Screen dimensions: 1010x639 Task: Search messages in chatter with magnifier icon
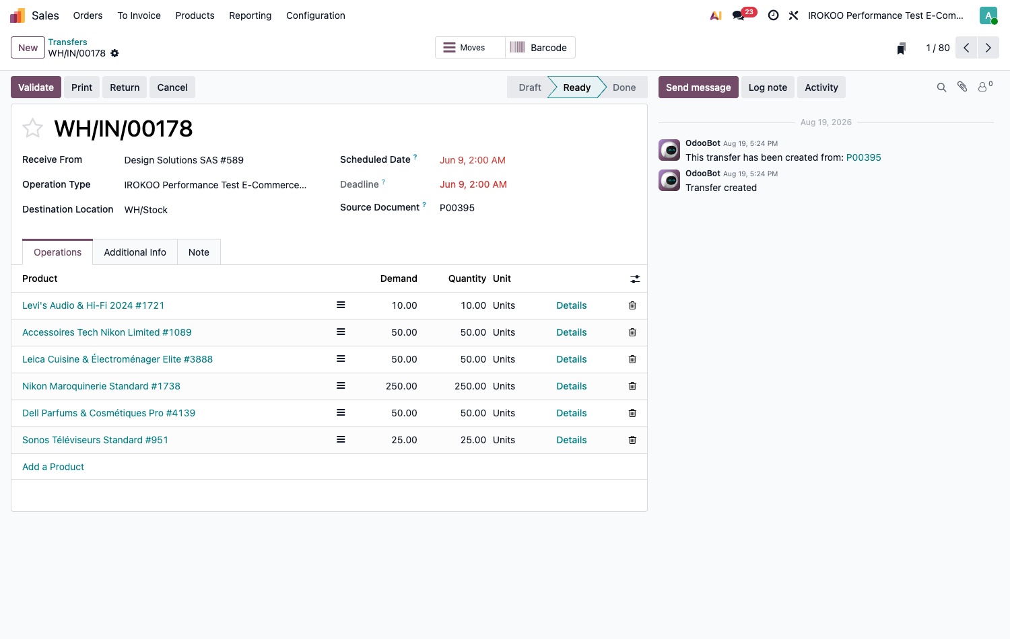click(x=941, y=87)
